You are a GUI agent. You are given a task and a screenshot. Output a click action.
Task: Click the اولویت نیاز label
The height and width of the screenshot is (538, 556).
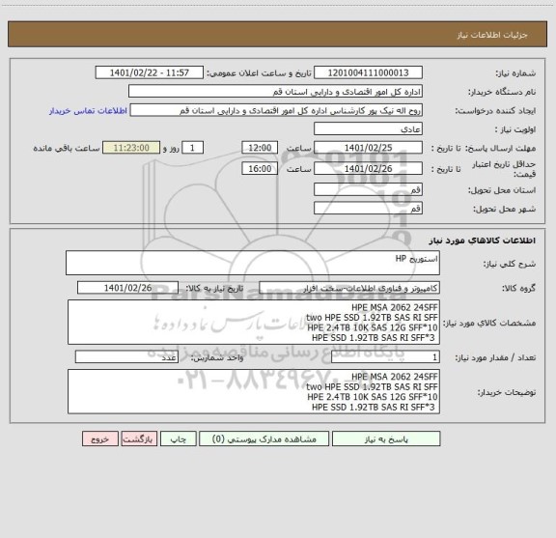[515, 129]
